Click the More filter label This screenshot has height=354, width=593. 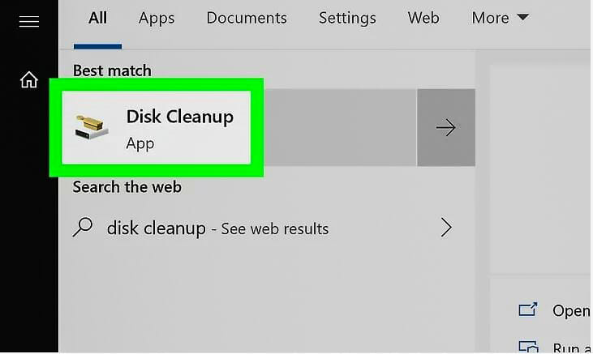(x=490, y=18)
